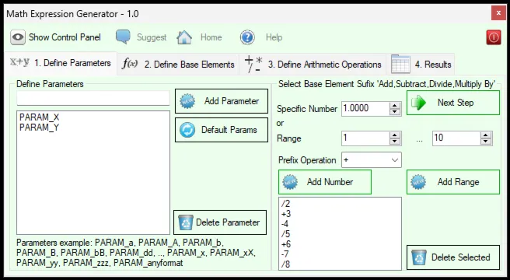This screenshot has height=280, width=510.
Task: Select the -7 entry in the suffix list
Action: tap(285, 254)
